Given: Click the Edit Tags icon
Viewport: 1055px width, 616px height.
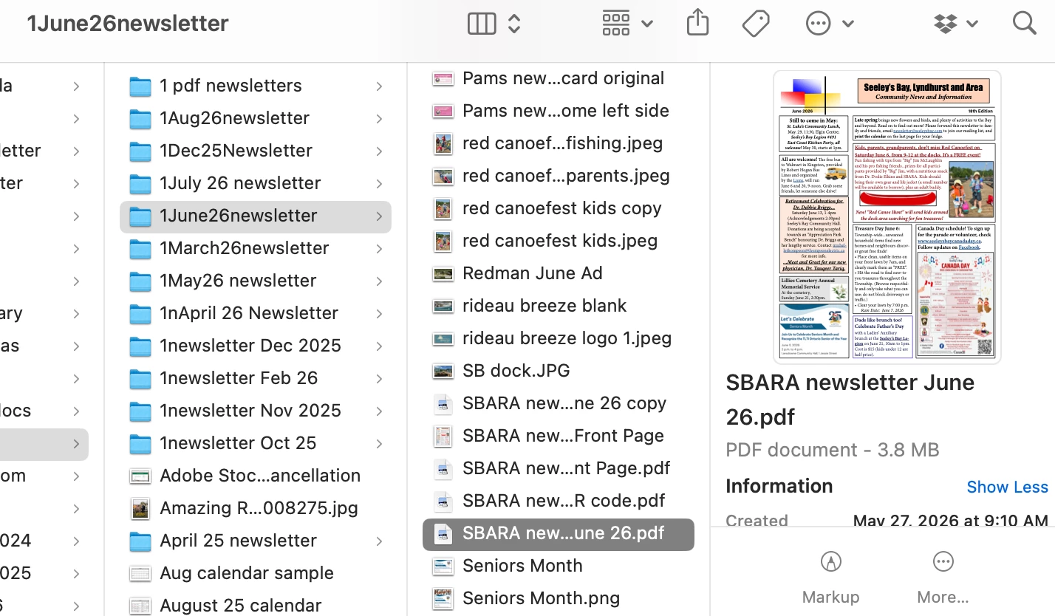Looking at the screenshot, I should [x=756, y=24].
